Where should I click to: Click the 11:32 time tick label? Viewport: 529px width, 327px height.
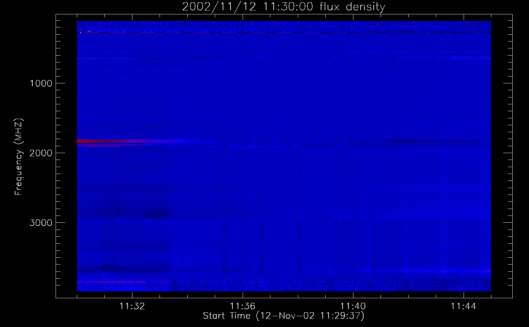coord(132,306)
